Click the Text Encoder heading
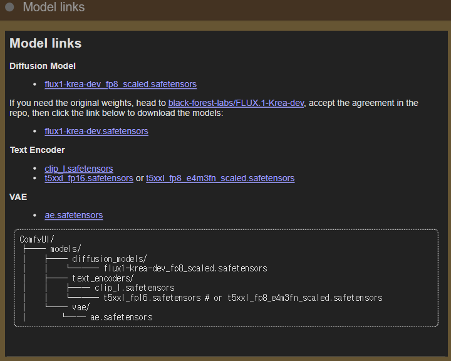Screen dimensions: 451x361 pyautogui.click(x=38, y=150)
